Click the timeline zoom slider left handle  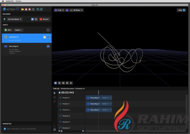tap(59, 131)
